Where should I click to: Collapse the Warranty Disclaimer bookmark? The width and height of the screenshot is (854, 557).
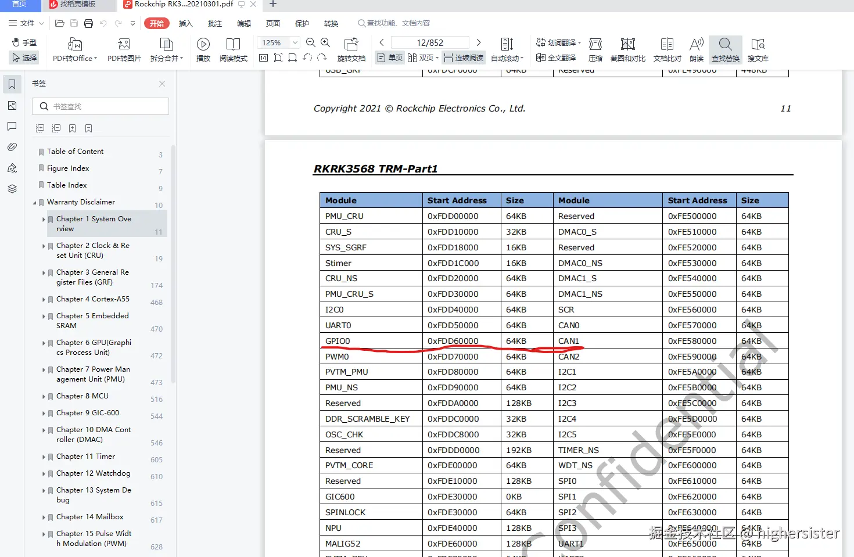34,203
